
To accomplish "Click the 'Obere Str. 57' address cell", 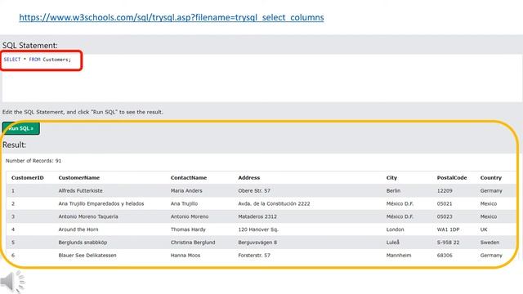I will 254,190.
